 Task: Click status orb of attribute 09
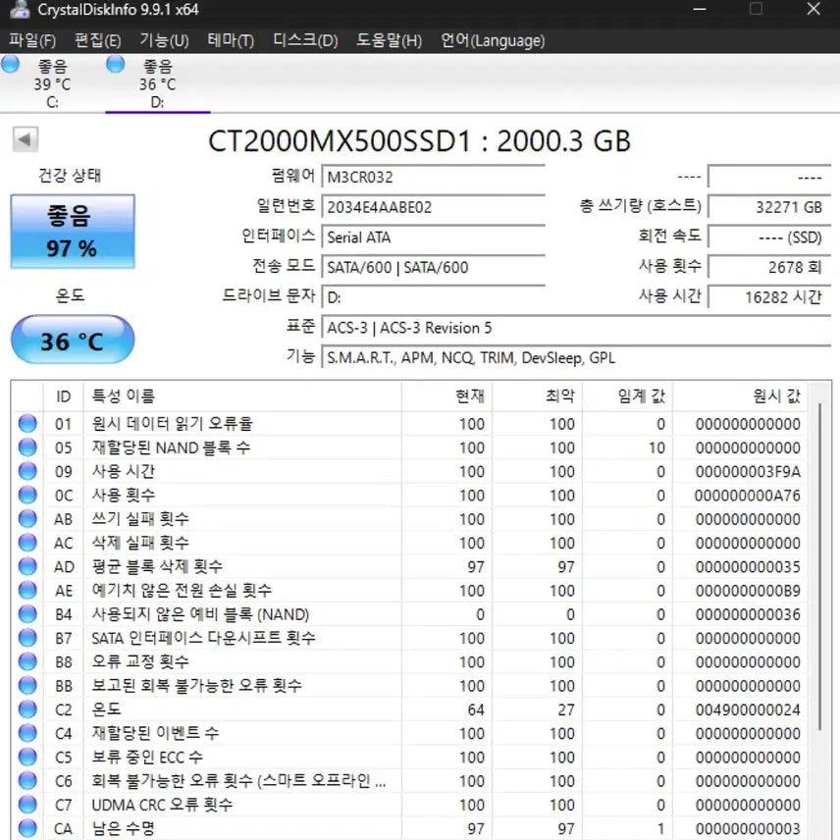[27, 471]
